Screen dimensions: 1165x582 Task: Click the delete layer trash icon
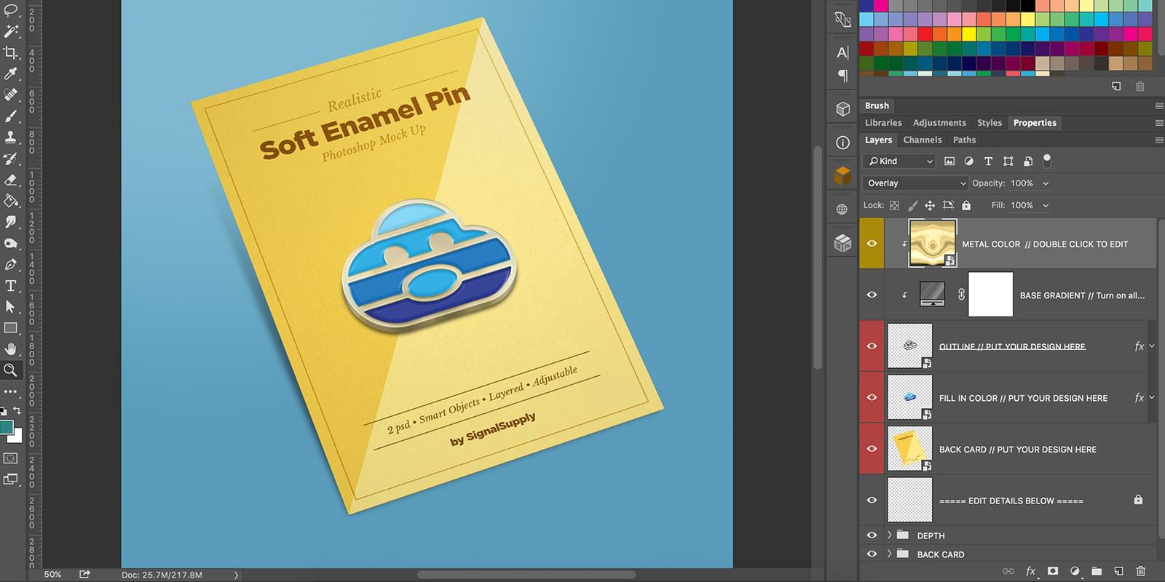[1141, 571]
